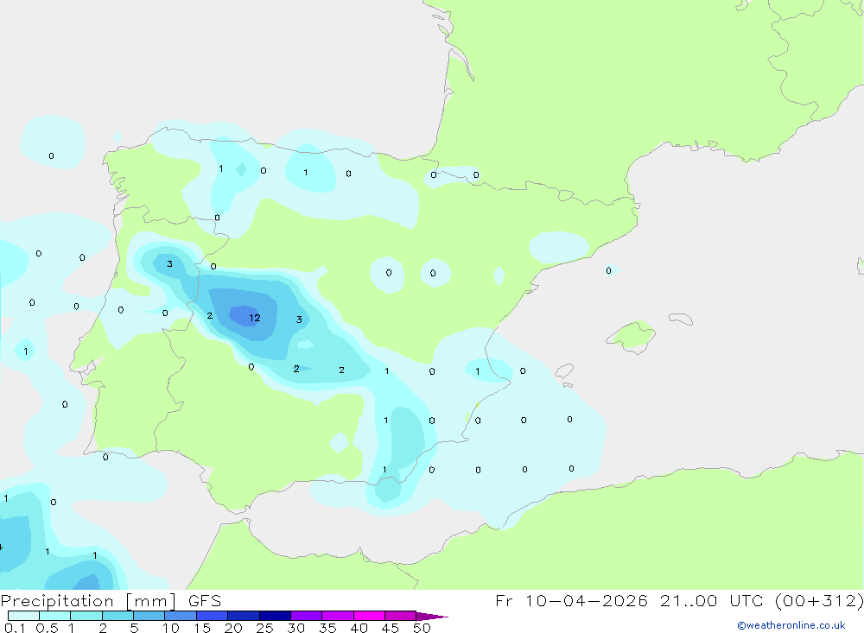Click the legend label '0.5'
864x633 pixels.
coord(47,628)
